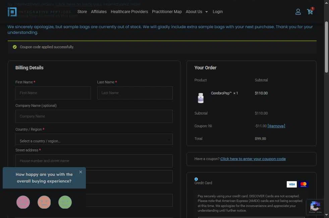This screenshot has height=218, width=329.
Task: Click the page vertical scrollbar
Action: 326,47
